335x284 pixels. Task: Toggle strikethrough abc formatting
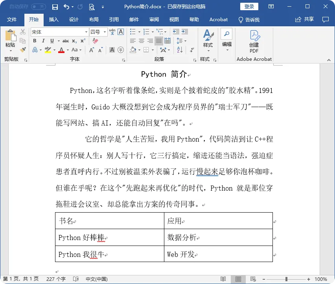66,41
